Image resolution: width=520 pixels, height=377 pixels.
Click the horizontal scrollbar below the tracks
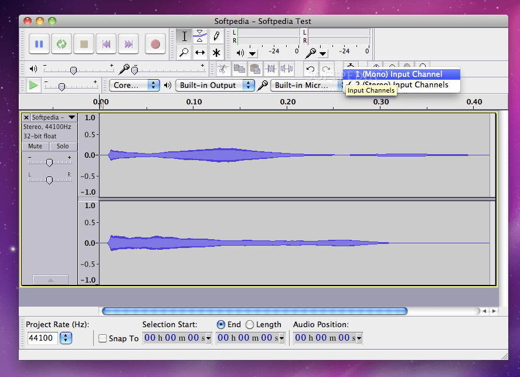coord(254,311)
